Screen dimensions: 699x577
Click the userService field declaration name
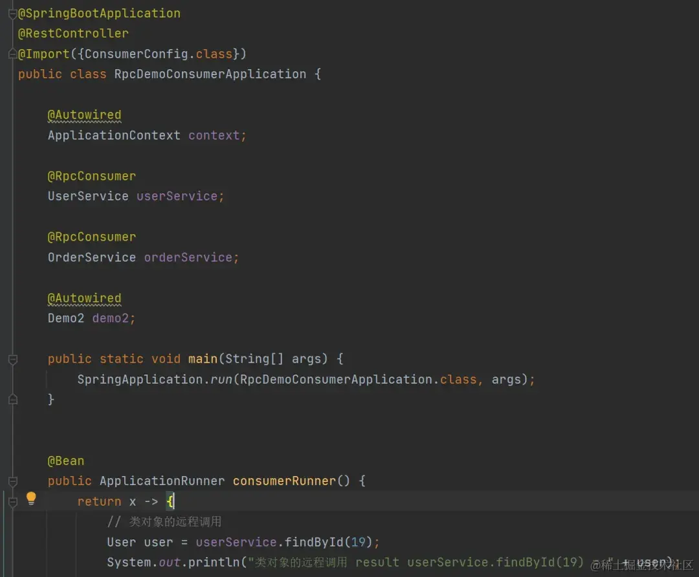point(177,196)
